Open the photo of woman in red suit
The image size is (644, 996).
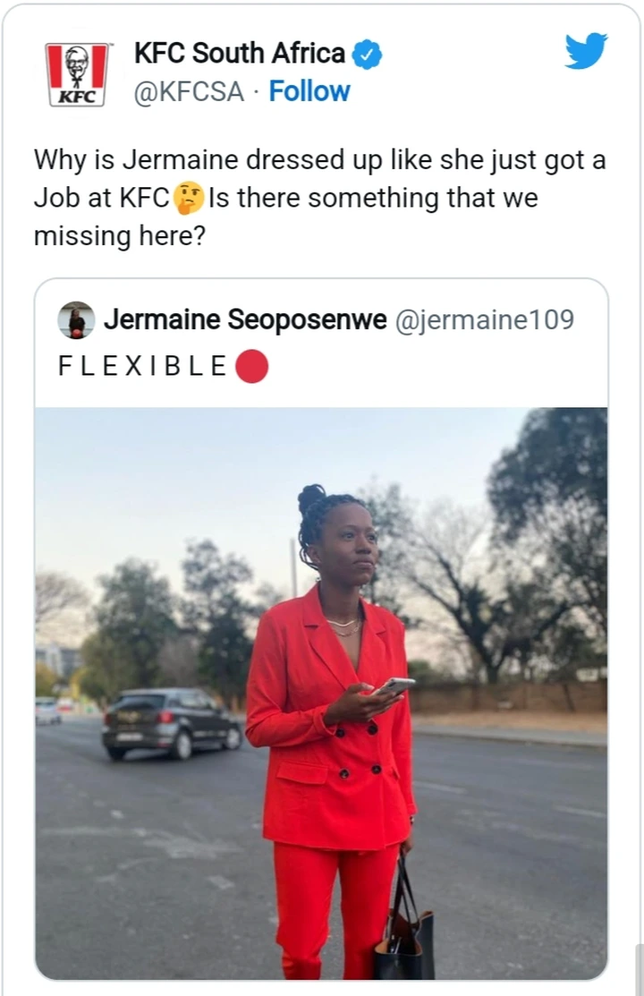[x=321, y=694]
